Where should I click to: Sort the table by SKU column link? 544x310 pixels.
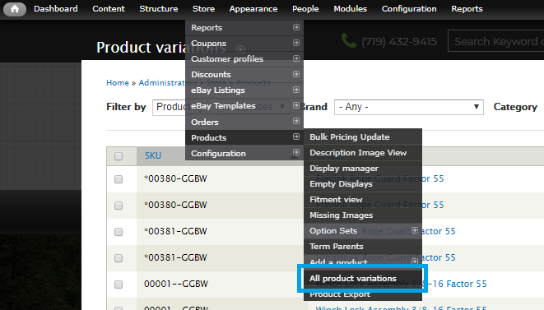click(152, 155)
